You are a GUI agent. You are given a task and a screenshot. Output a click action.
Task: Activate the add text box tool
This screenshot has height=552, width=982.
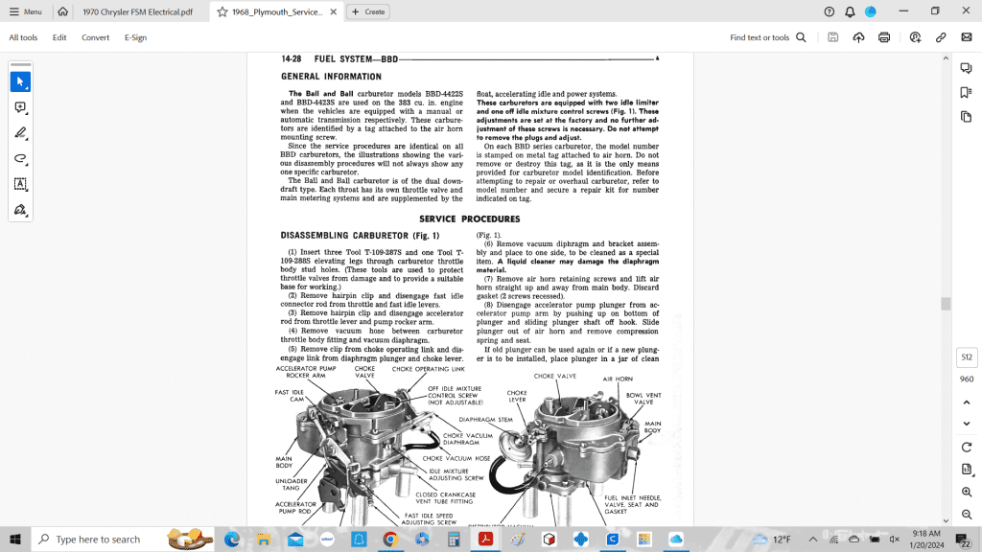(20, 184)
